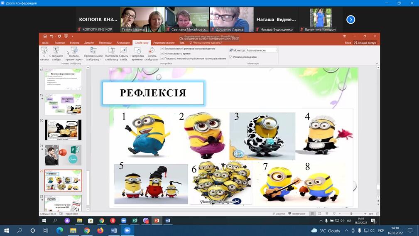The width and height of the screenshot is (419, 236).
Task: Open the customize quick access toolbar dropdown
Action: point(72,36)
